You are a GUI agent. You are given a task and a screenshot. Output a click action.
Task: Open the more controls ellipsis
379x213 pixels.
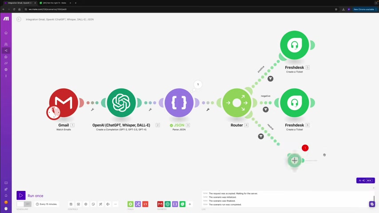pos(115,204)
